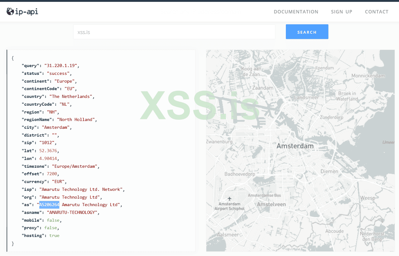Click the country value "The Netherlands"
The image size is (399, 256).
tap(71, 96)
